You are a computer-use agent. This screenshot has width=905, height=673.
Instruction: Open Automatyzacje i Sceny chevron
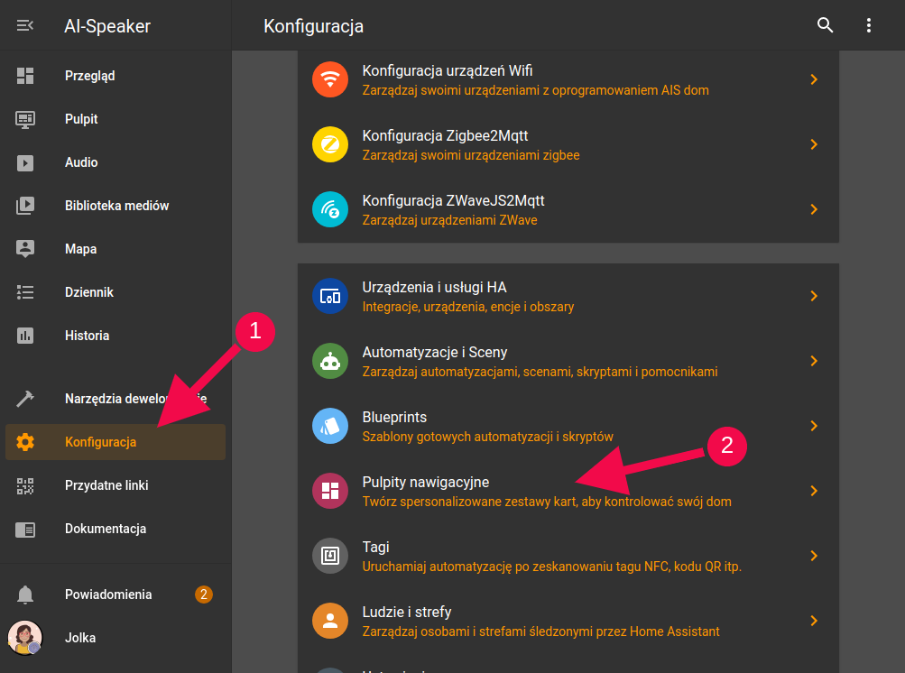click(x=814, y=361)
